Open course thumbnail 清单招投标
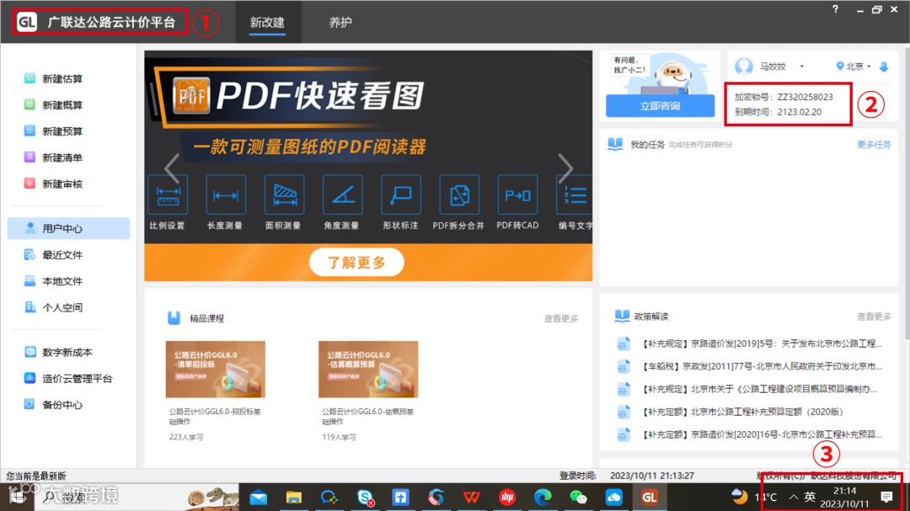The height and width of the screenshot is (511, 910). coord(216,370)
